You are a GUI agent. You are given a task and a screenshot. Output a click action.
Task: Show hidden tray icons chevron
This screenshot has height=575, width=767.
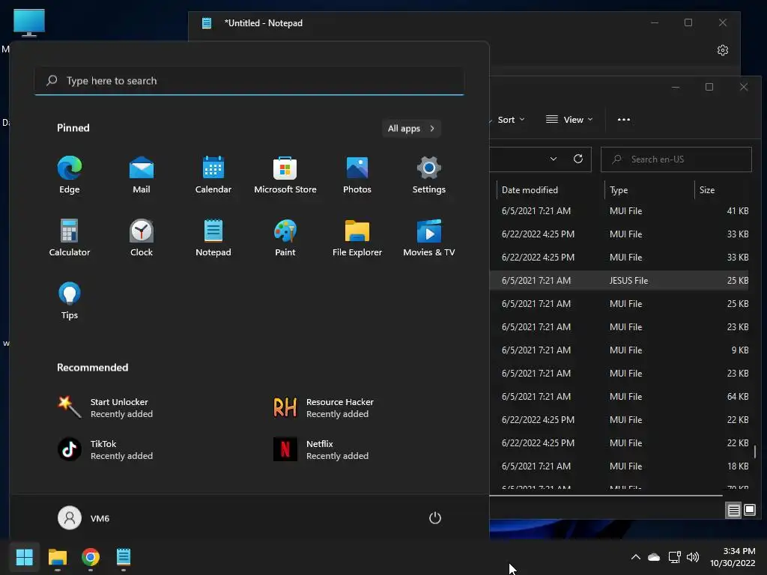tap(635, 557)
